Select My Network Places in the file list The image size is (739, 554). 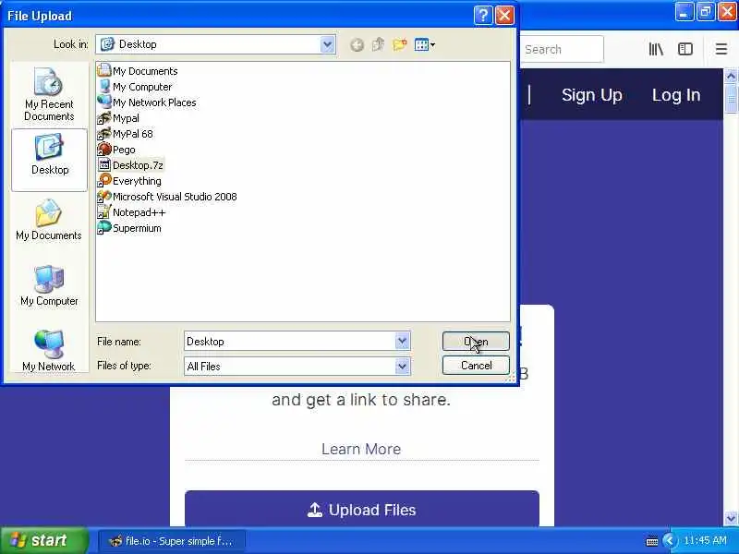tap(147, 102)
